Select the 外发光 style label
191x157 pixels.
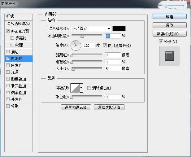point(17,99)
